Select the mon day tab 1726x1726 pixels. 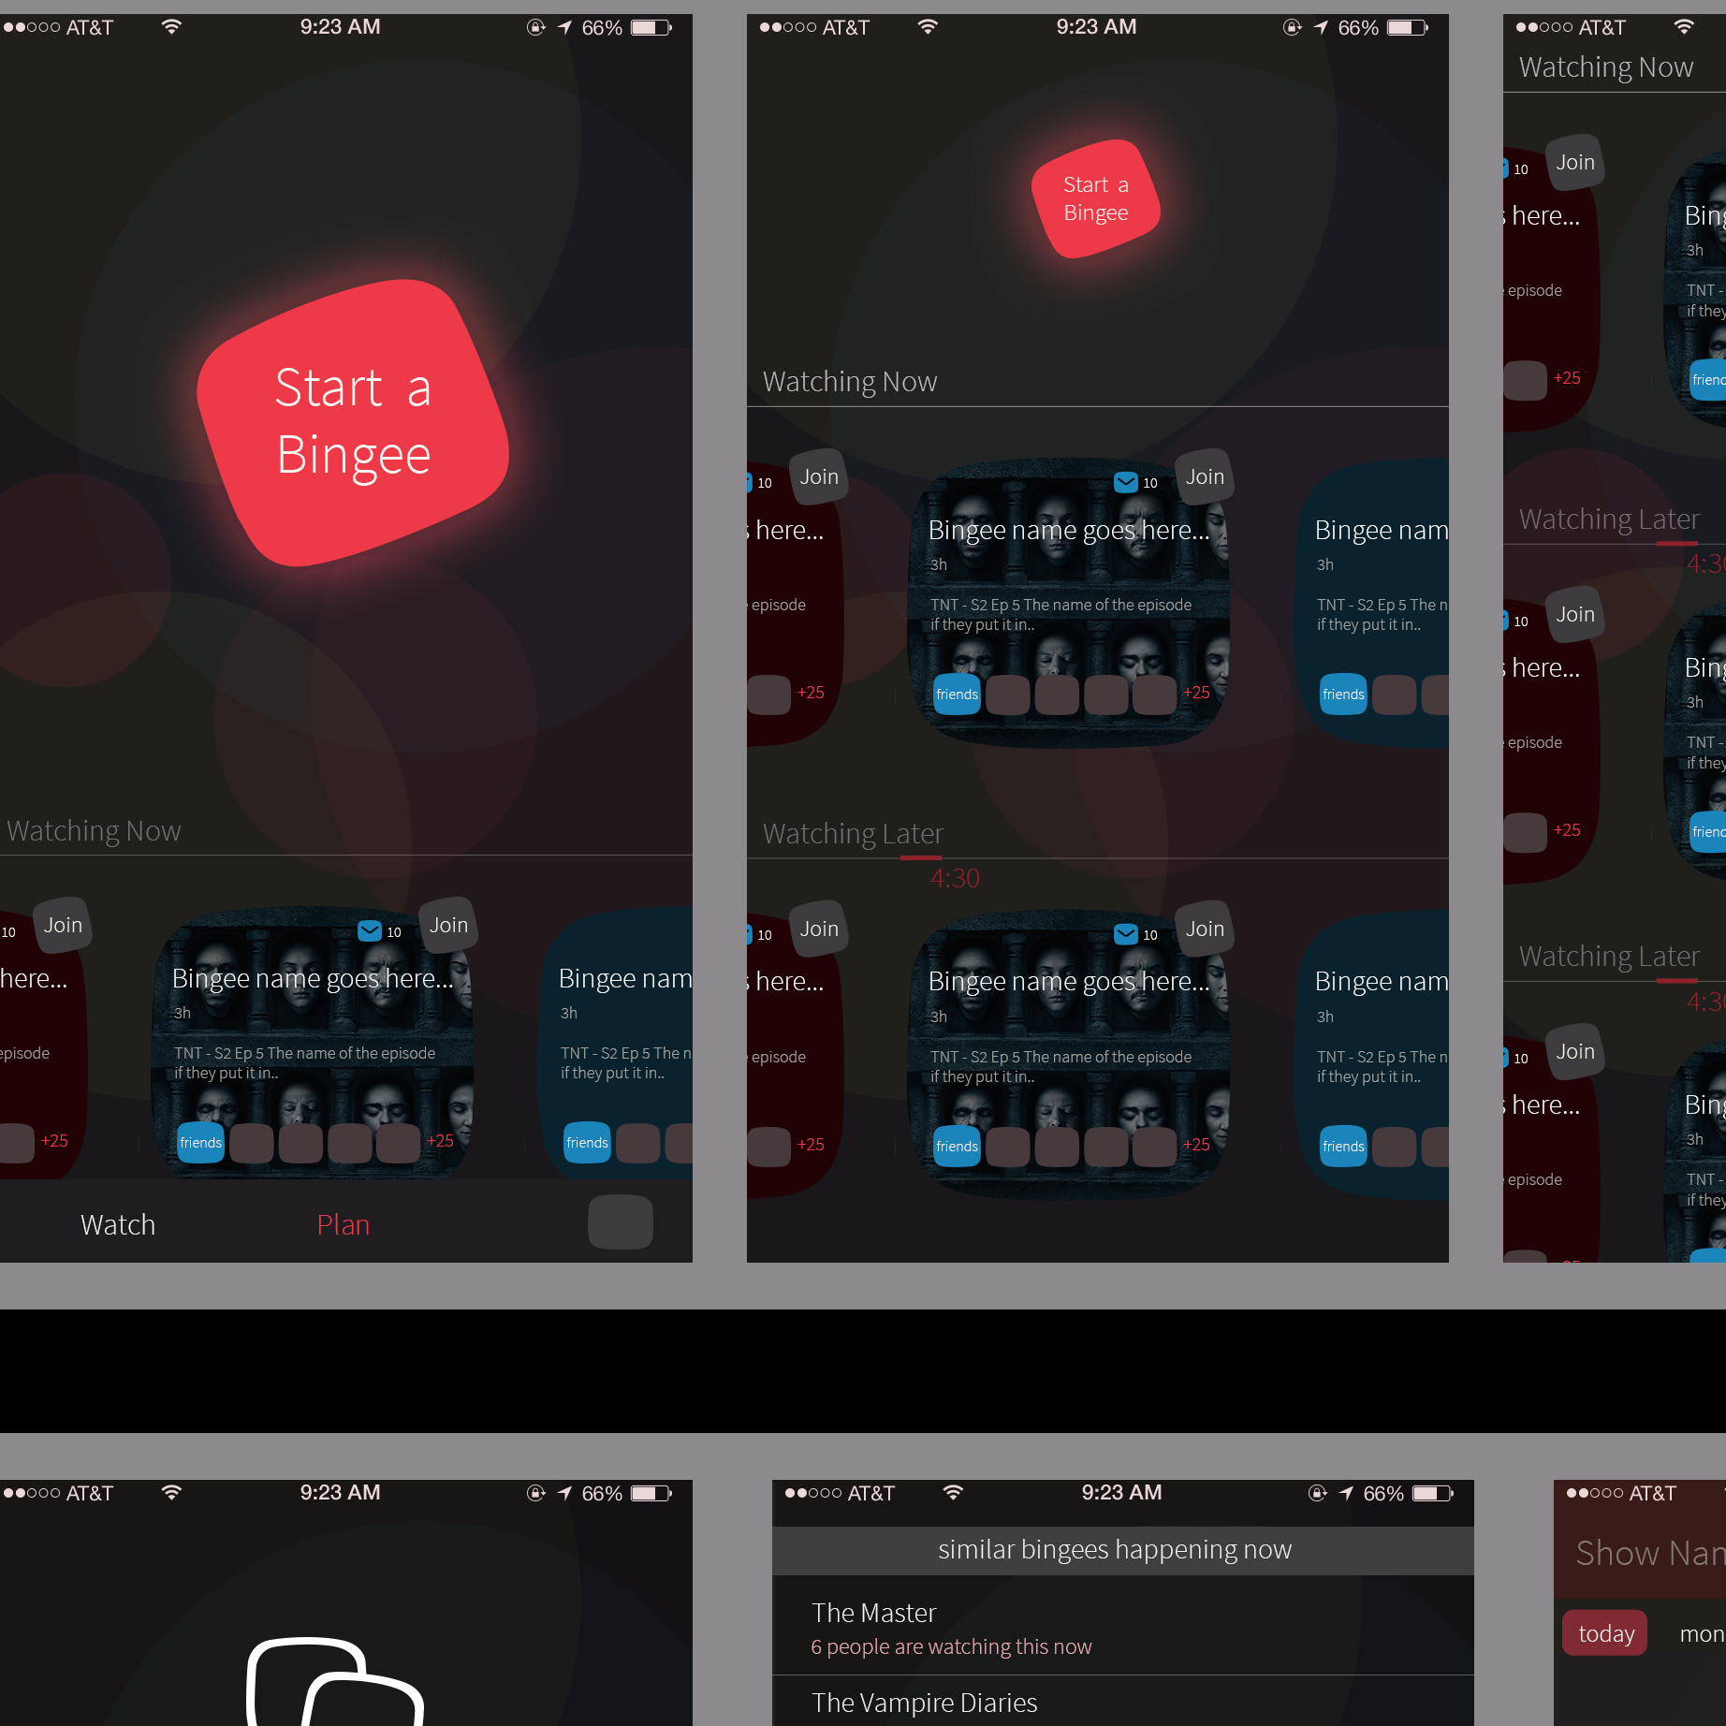pos(1702,1633)
